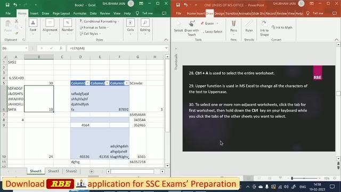Click the ENG language indicator in taskbar
Screen dimensions: 341x192
click(x=303, y=187)
